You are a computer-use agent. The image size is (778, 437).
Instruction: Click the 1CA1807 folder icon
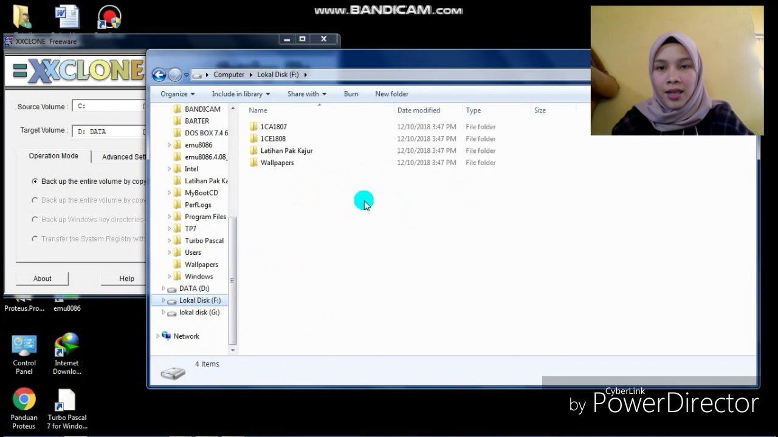253,127
